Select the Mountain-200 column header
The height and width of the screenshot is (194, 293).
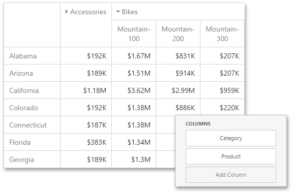[x=178, y=34]
